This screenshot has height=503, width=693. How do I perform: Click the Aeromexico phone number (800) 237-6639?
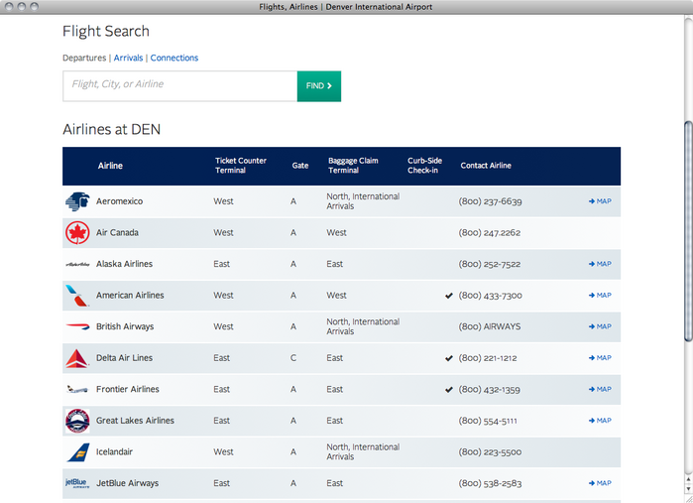[x=490, y=201]
